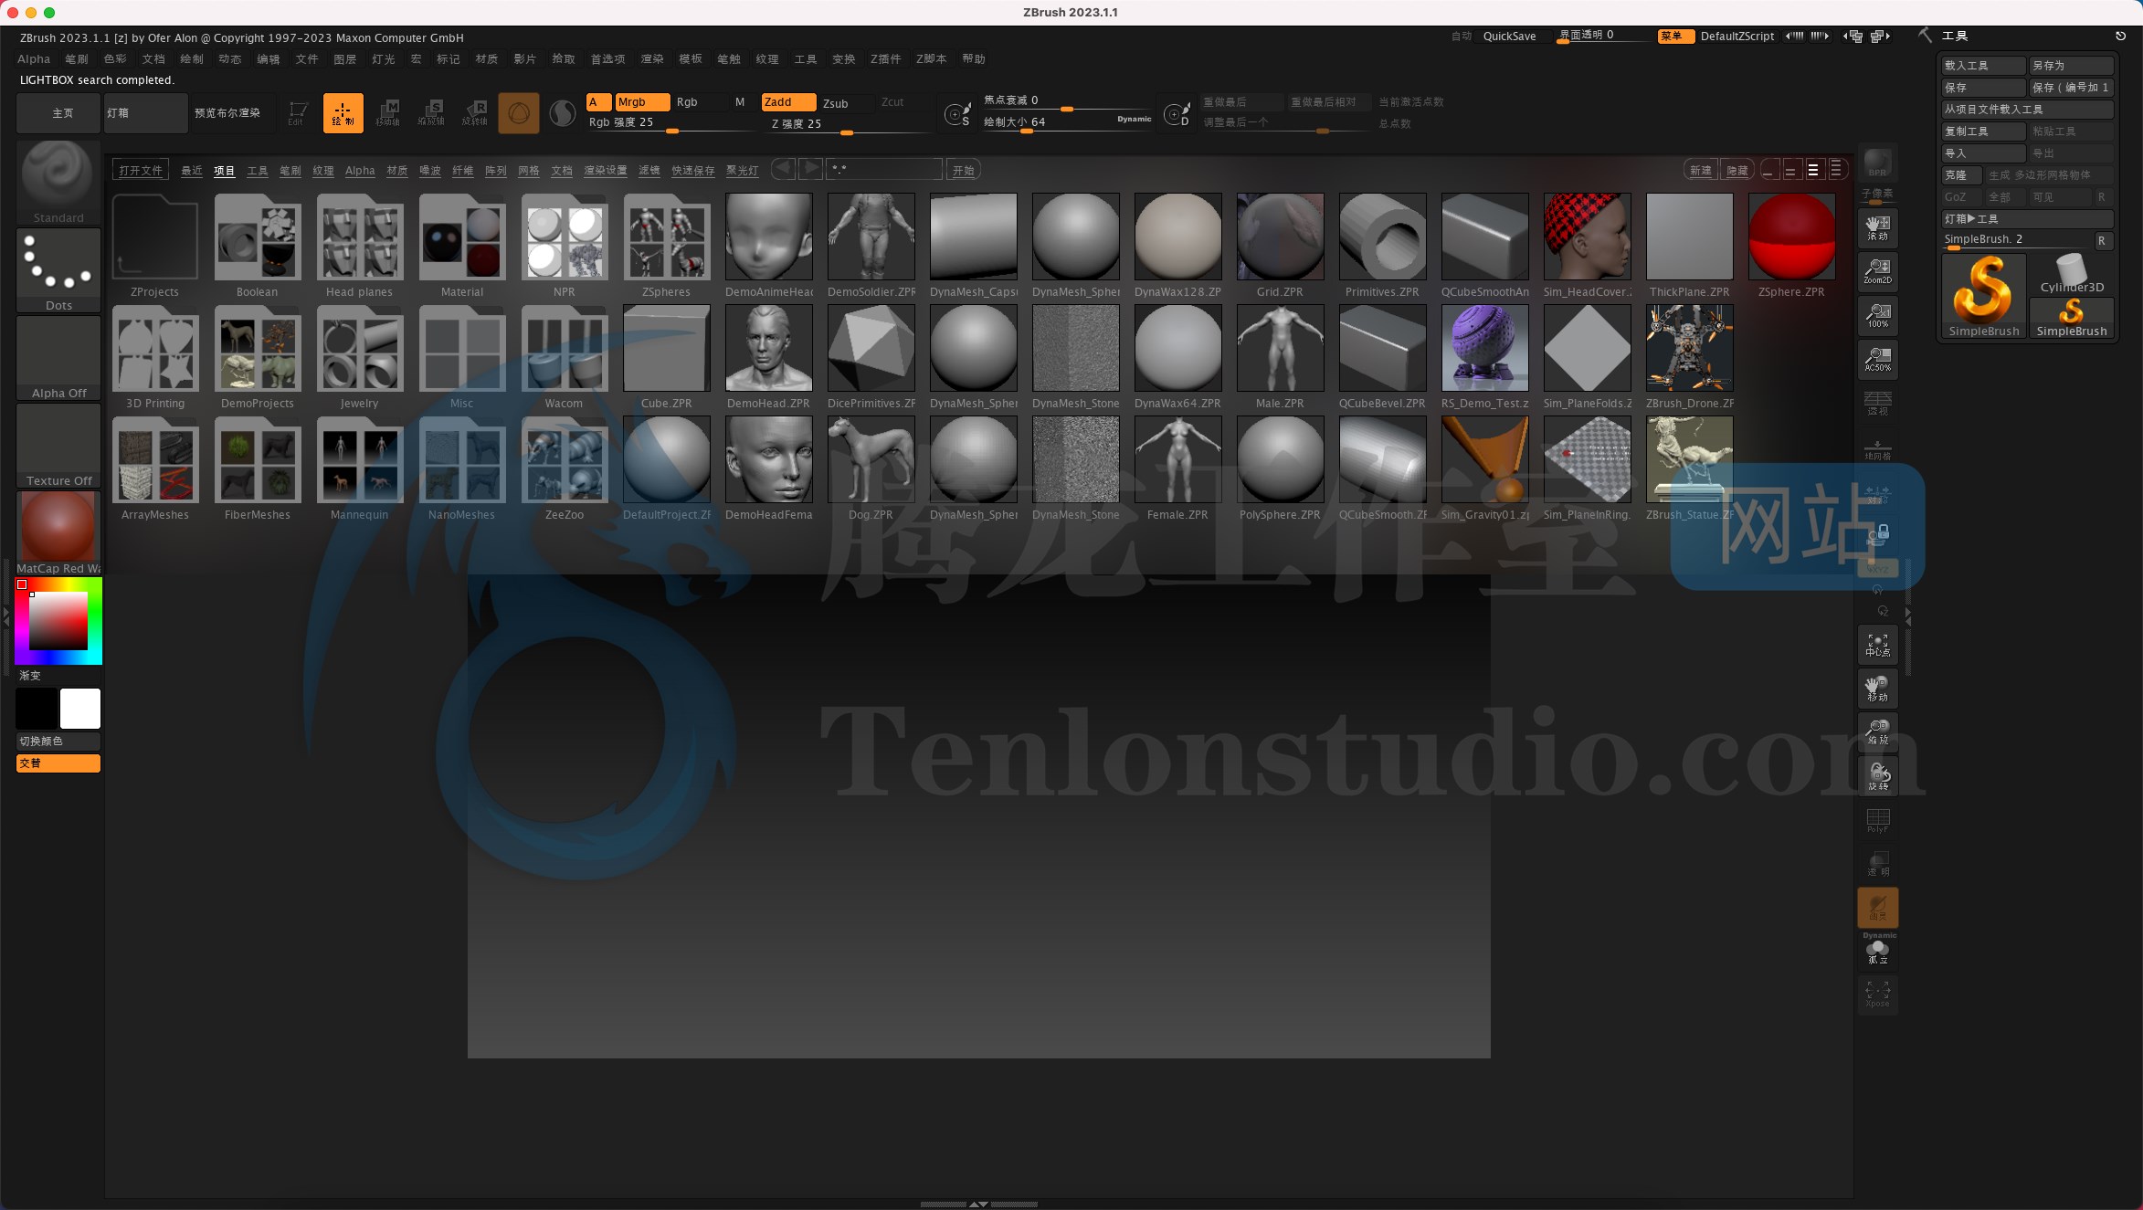Toggle the 幽灵 (Ghost) button

1877,907
